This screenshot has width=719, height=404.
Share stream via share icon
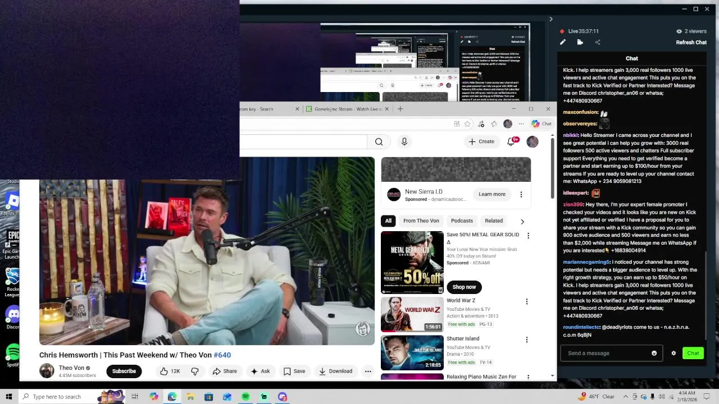click(597, 42)
